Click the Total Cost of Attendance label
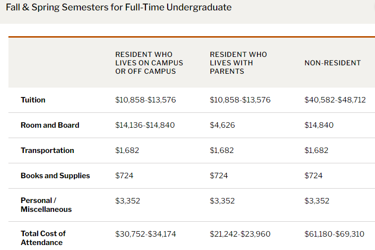Viewport: 375px width, 250px height. click(x=43, y=238)
